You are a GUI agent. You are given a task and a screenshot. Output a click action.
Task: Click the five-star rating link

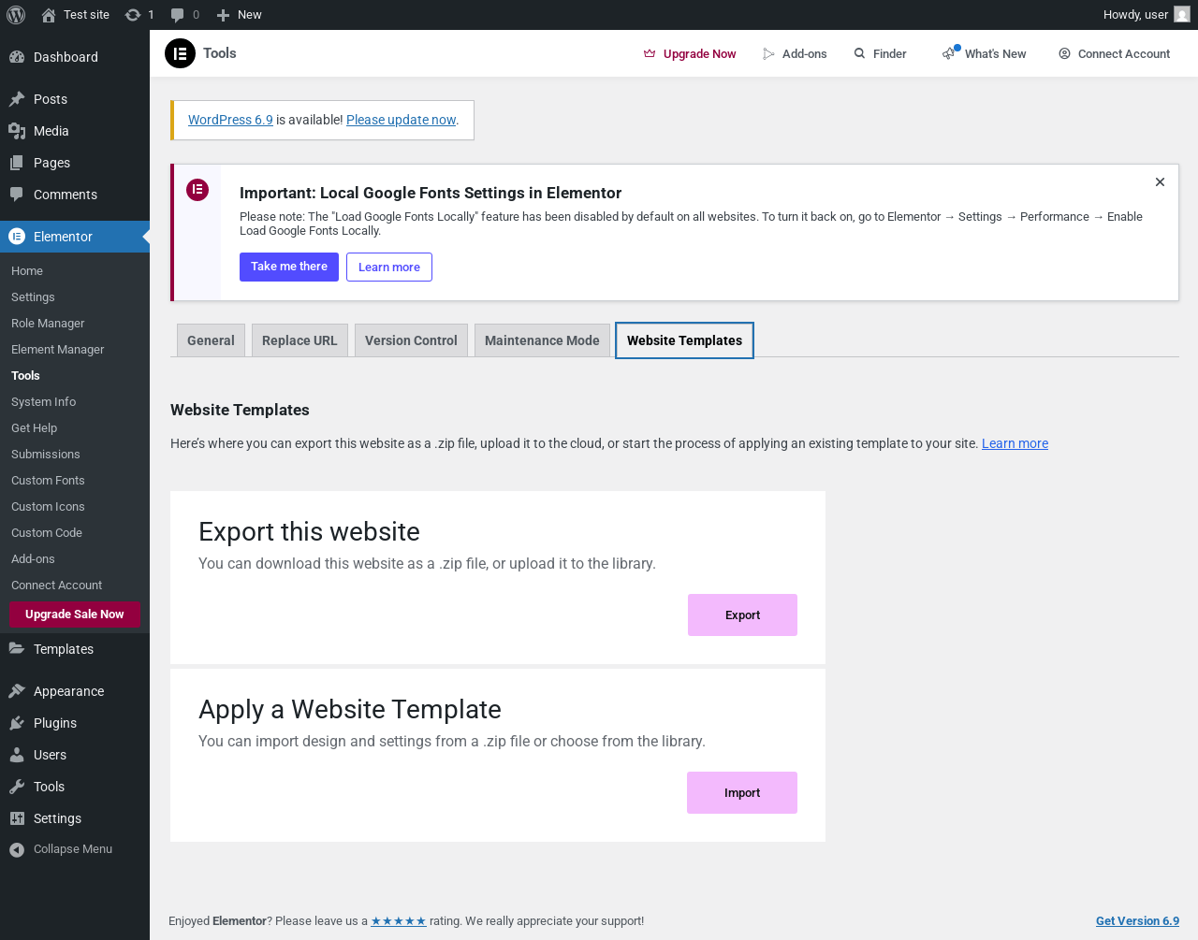[x=399, y=921]
